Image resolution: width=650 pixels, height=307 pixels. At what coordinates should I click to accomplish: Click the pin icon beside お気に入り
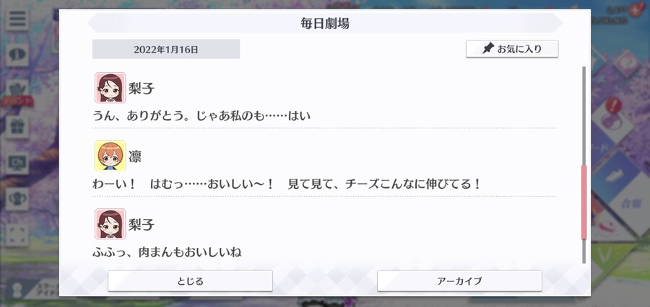click(x=488, y=49)
